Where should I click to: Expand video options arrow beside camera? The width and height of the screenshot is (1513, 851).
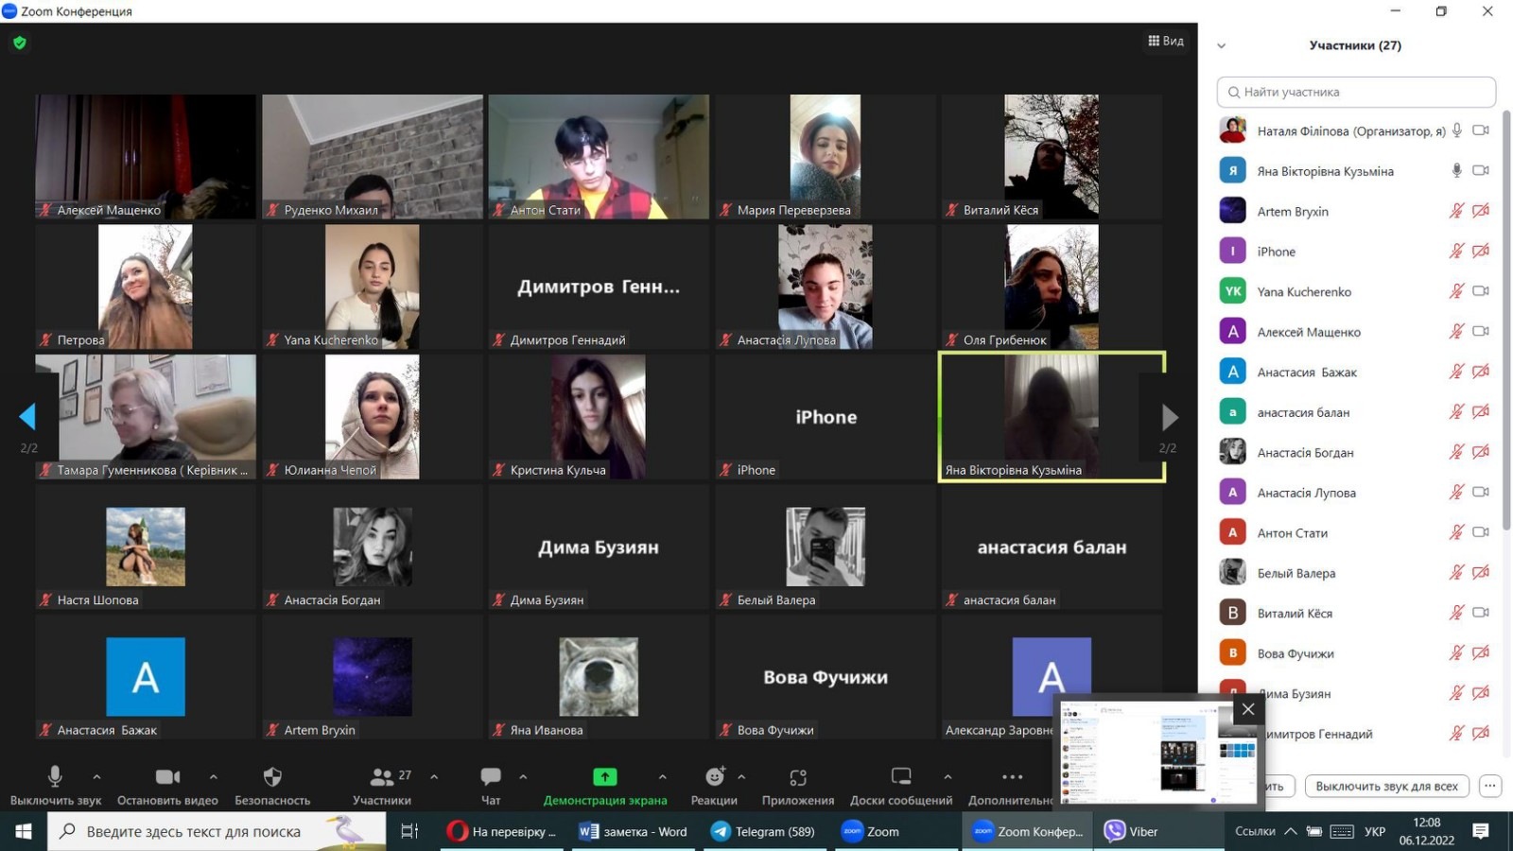(x=214, y=777)
